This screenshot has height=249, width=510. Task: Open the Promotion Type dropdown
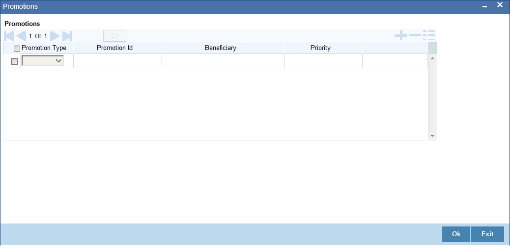pyautogui.click(x=43, y=61)
